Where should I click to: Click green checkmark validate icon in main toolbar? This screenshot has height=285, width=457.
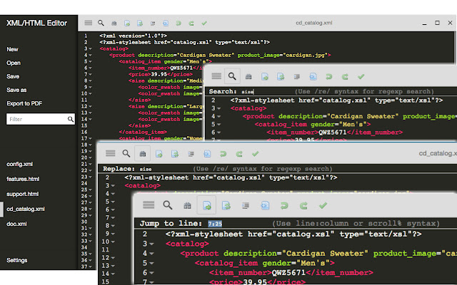click(204, 23)
